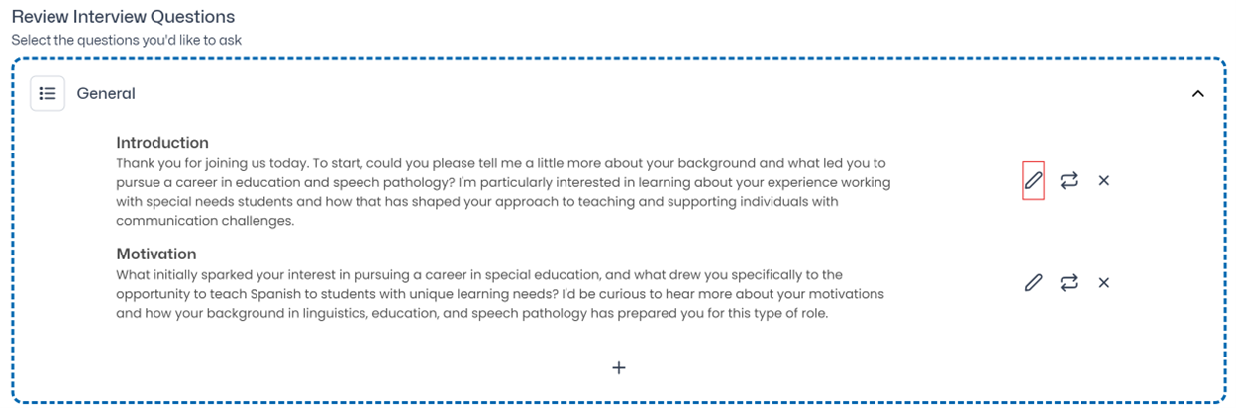This screenshot has height=408, width=1236.
Task: Edit the Motivation question with the pencil icon
Action: tap(1033, 283)
